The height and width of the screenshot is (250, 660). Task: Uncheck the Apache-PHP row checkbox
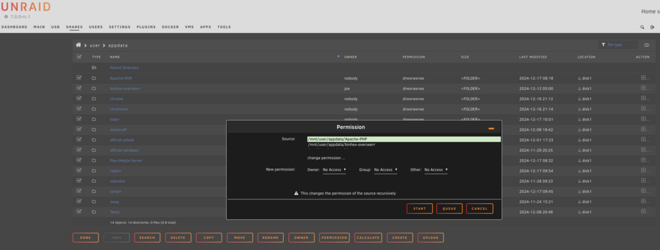[79, 78]
